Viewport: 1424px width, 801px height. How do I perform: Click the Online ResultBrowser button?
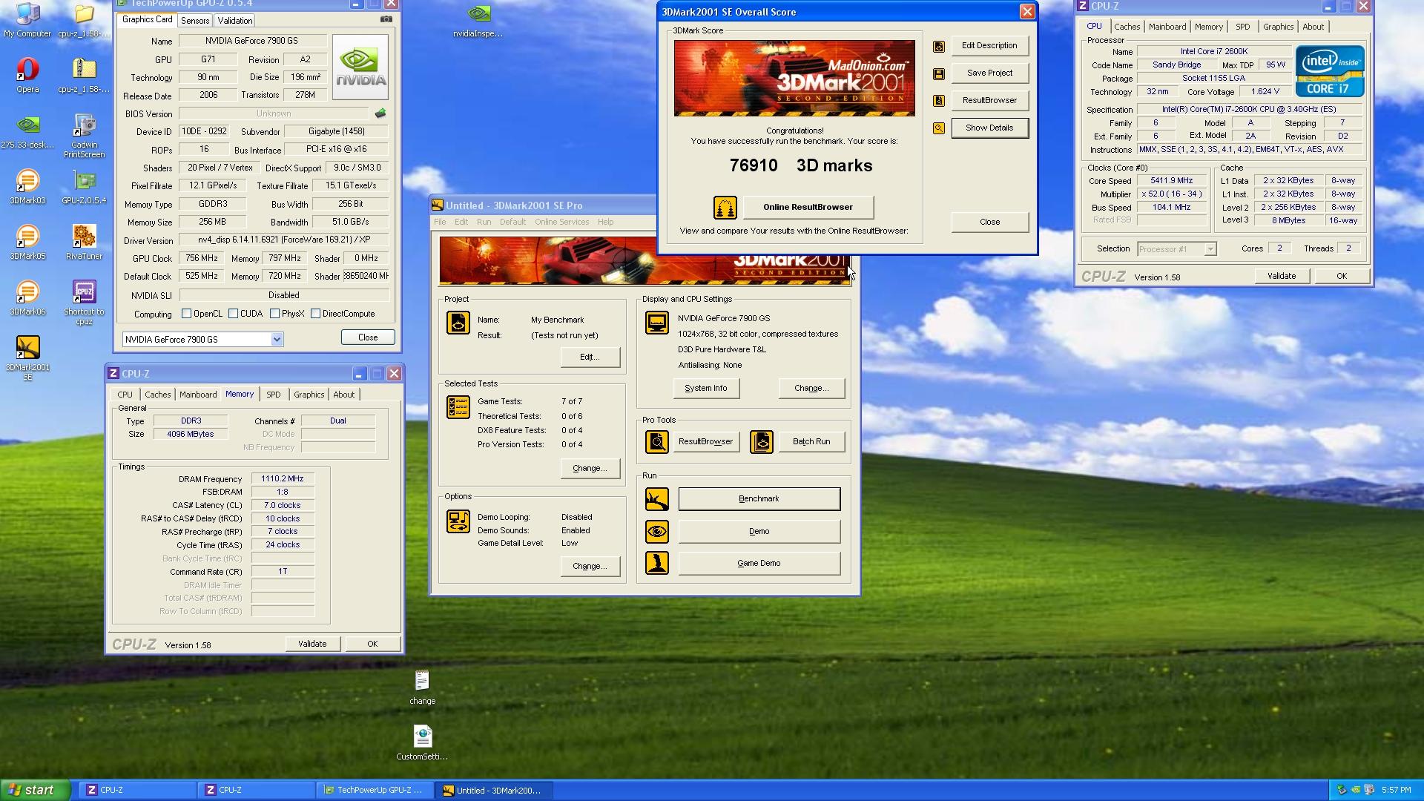coord(808,207)
